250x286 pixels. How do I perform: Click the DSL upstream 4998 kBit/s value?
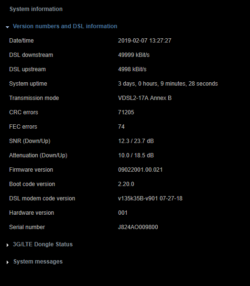[132, 69]
